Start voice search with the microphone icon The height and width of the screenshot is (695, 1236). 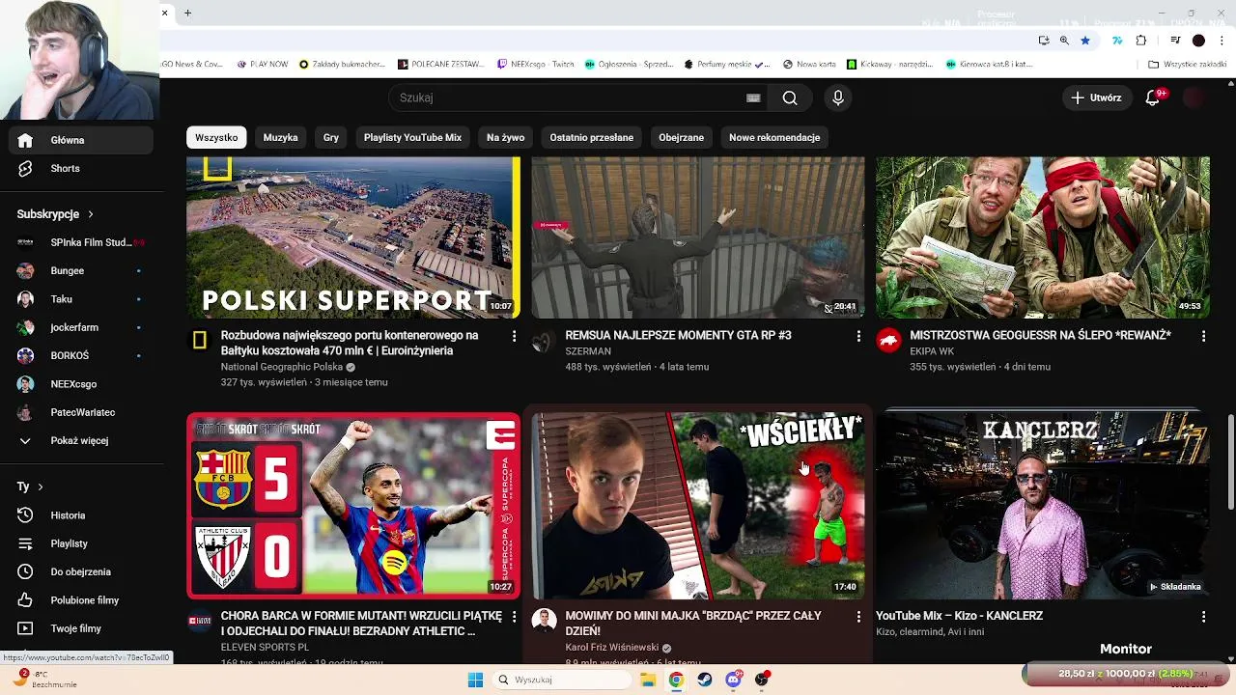tap(838, 97)
